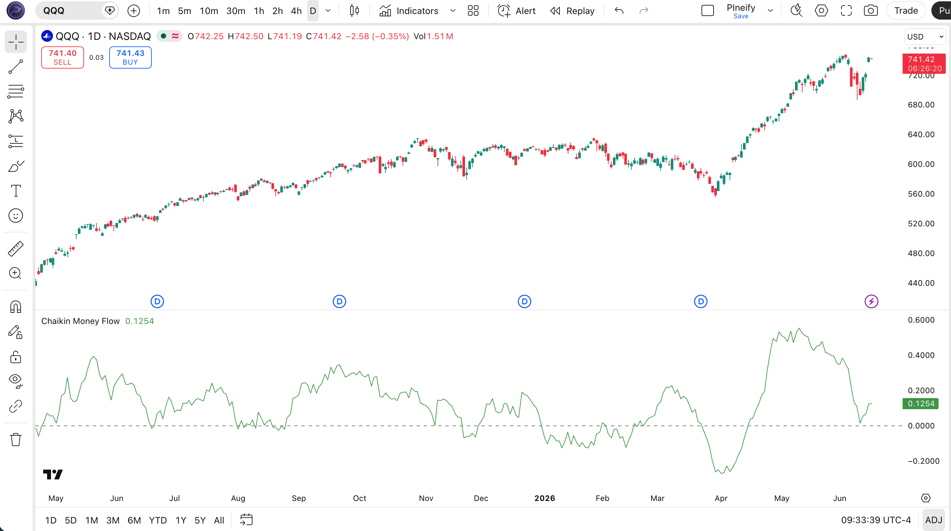Create a new Alert

[x=516, y=11]
